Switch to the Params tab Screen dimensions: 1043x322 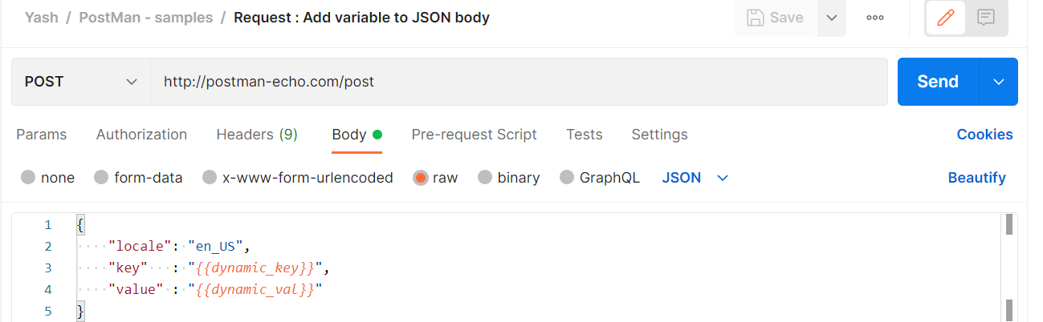click(x=42, y=135)
